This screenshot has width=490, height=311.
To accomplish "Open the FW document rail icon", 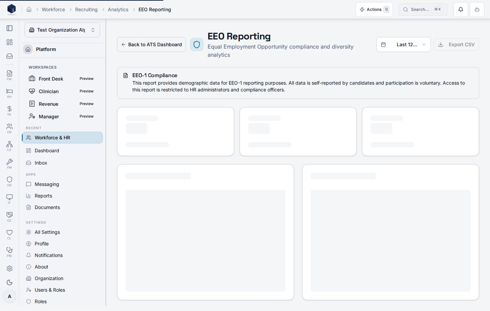I will click(x=10, y=75).
